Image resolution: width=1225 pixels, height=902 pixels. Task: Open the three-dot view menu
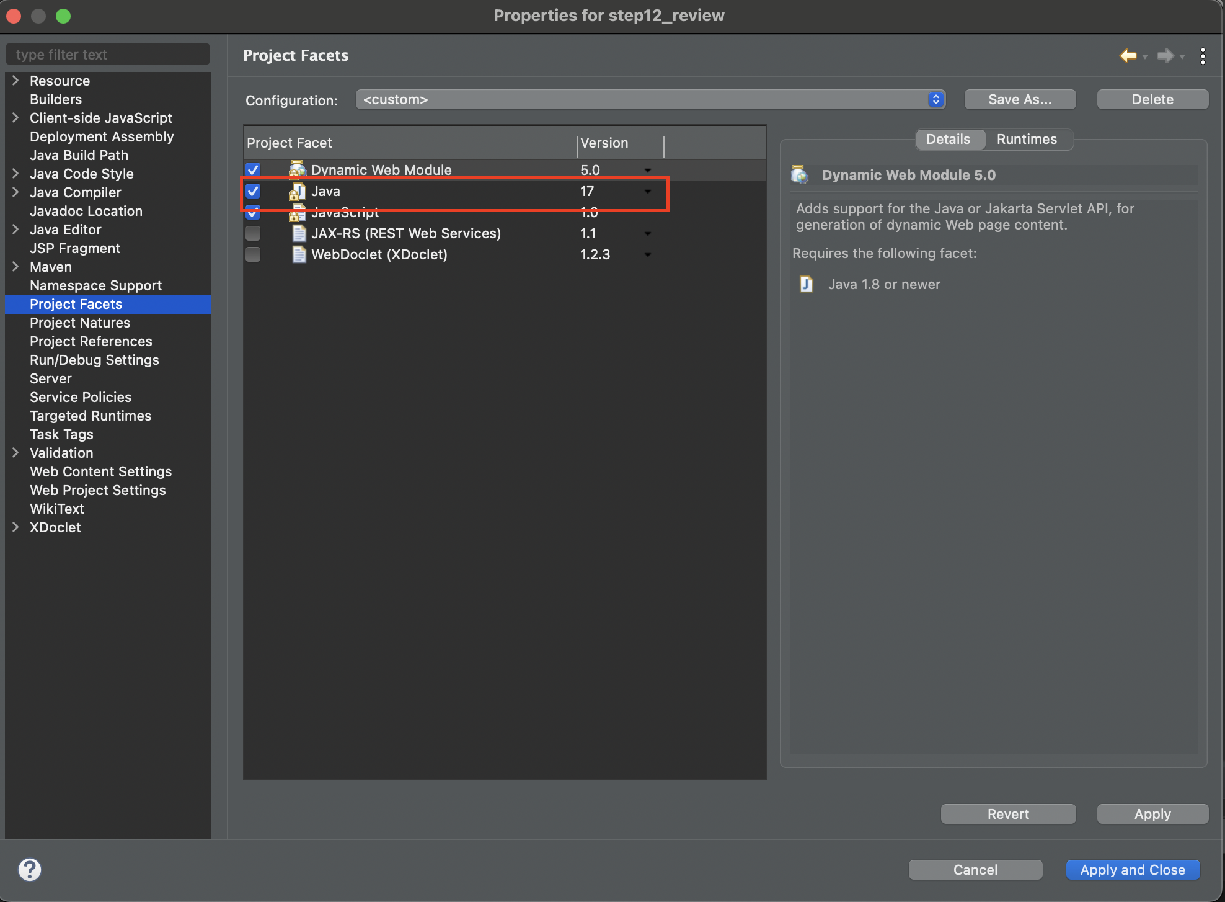(1203, 56)
